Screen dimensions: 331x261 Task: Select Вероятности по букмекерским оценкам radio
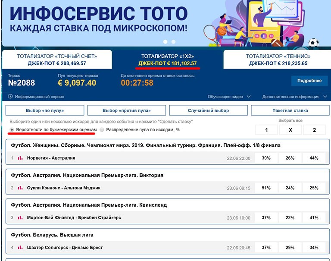[12, 129]
